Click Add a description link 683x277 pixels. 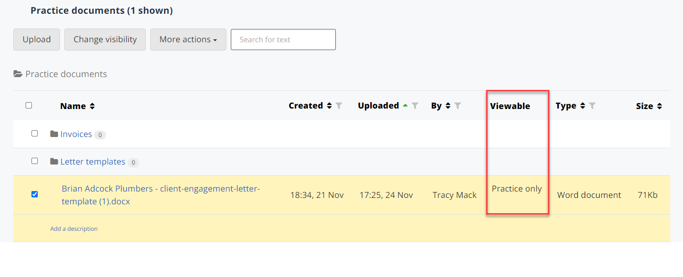(74, 228)
